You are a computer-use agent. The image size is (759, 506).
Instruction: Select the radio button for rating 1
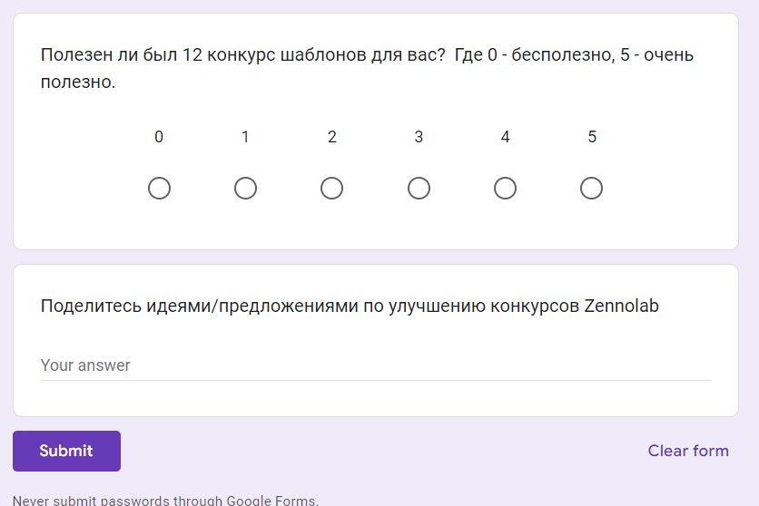[x=245, y=189]
